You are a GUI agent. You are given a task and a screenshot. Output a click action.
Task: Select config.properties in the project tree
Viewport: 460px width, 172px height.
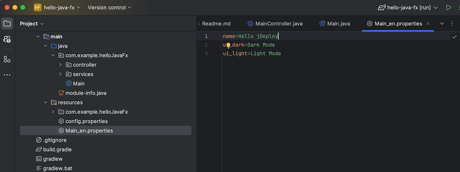point(87,121)
